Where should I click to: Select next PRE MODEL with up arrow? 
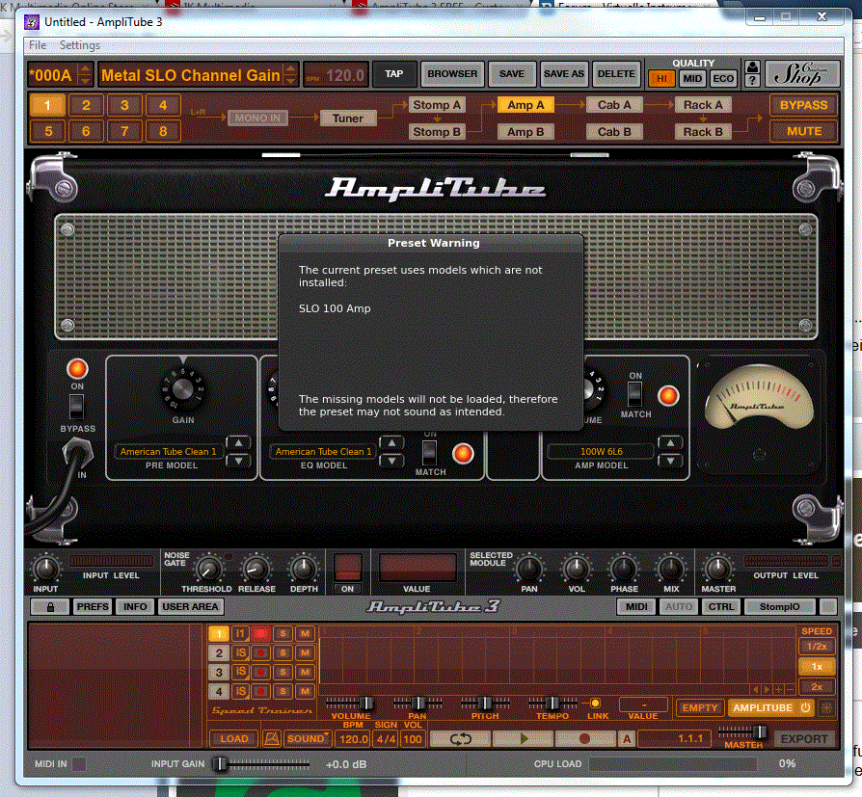click(x=238, y=442)
